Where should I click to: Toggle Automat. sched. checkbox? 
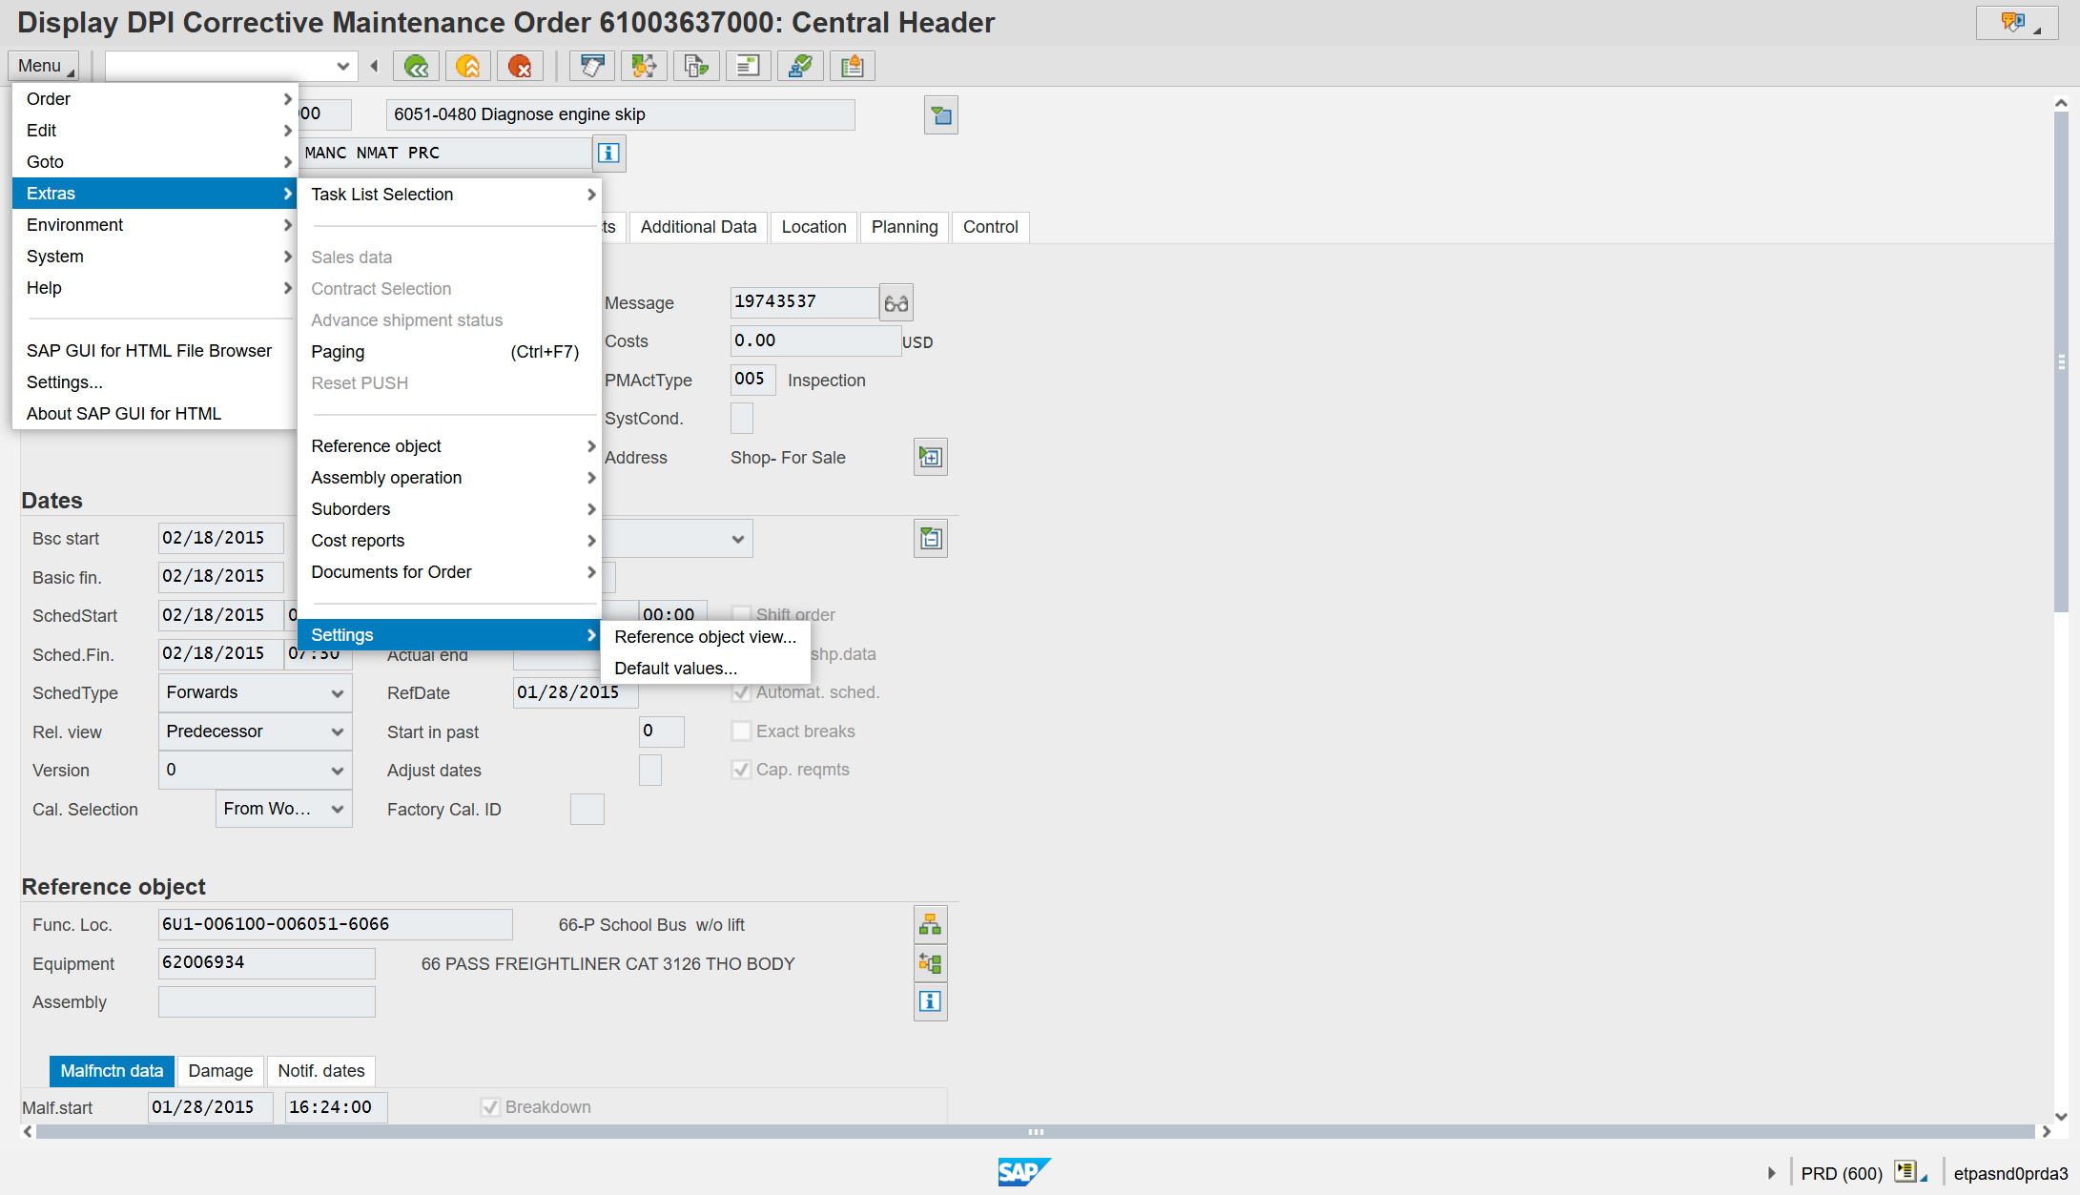(x=741, y=692)
